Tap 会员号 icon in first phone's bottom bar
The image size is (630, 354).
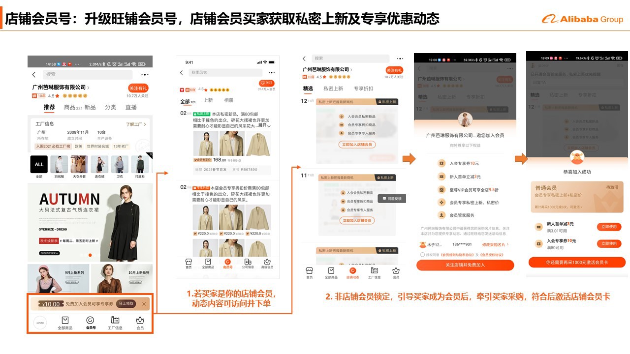(90, 321)
